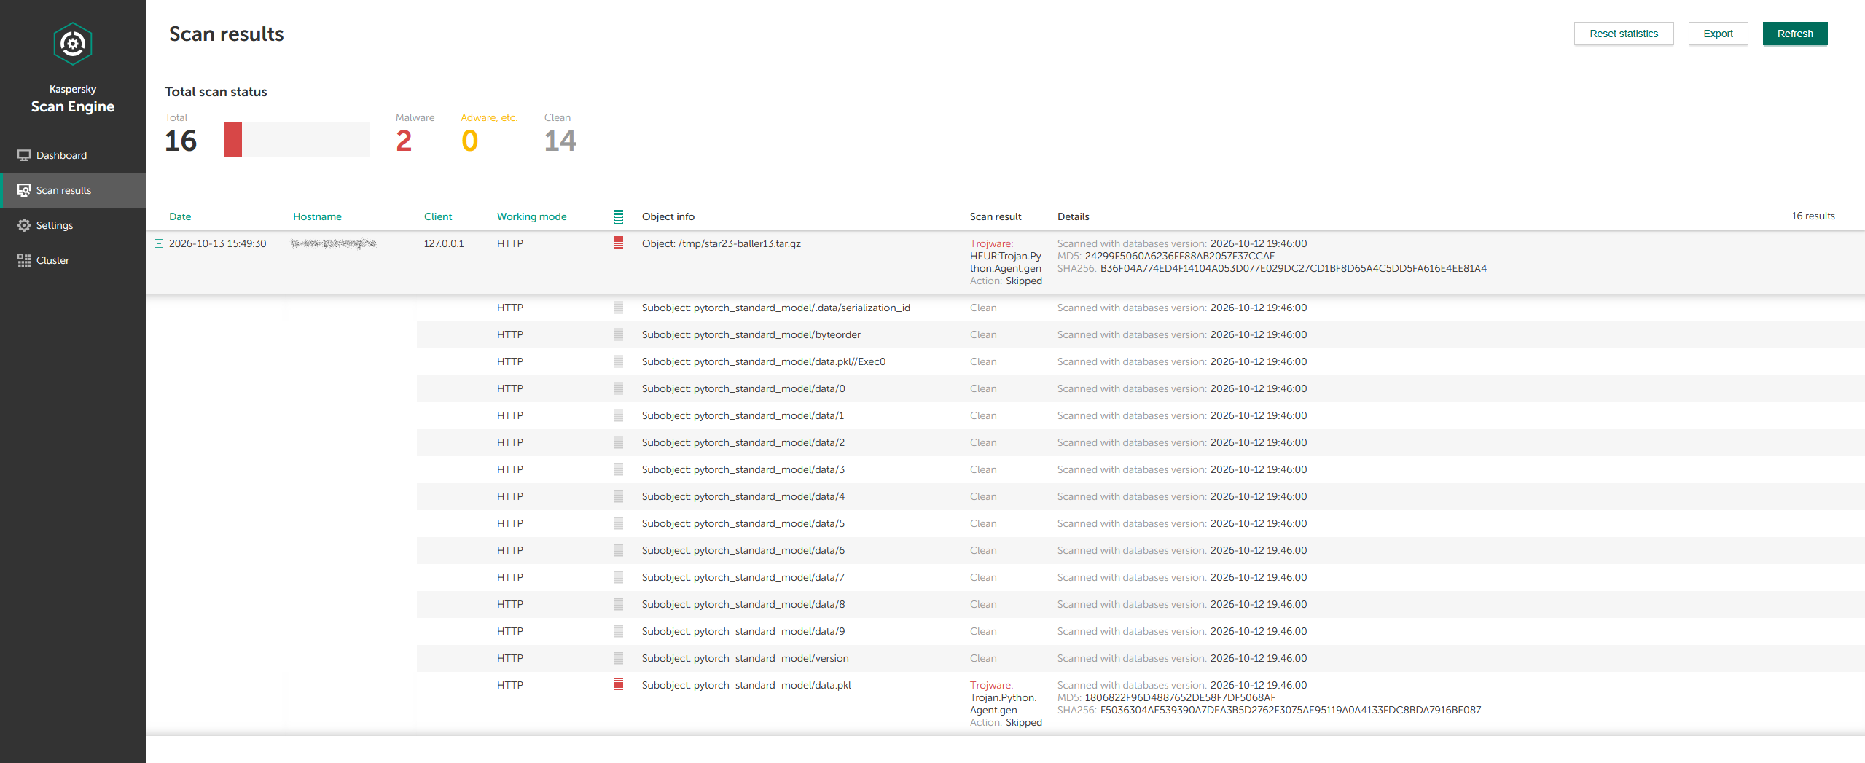Click the Export button
Viewport: 1865px width, 763px height.
(x=1718, y=34)
